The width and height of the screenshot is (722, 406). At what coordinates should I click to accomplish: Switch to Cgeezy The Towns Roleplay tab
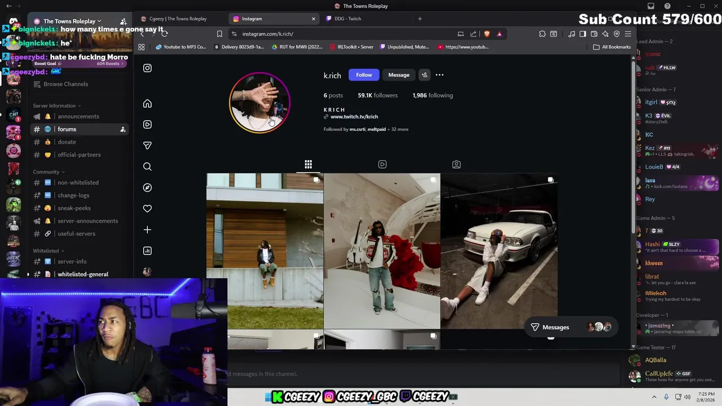tap(178, 19)
